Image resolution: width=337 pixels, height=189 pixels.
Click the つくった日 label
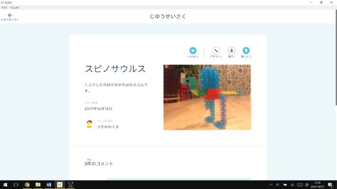coord(91,103)
